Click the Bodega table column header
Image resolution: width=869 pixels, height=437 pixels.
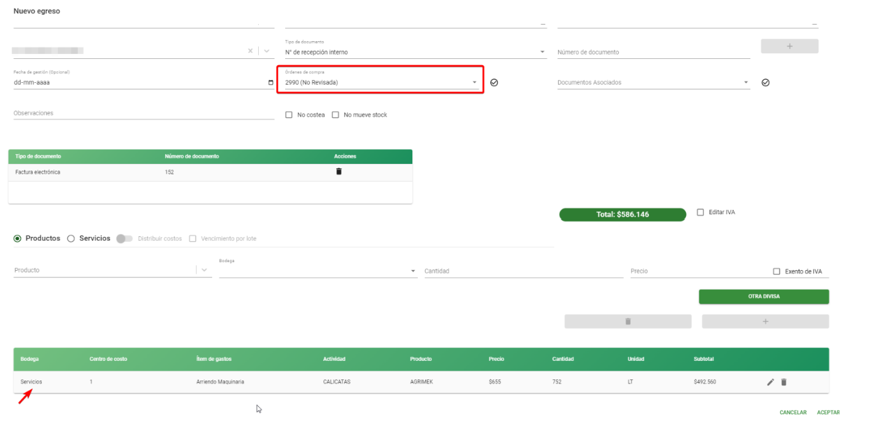coord(29,359)
